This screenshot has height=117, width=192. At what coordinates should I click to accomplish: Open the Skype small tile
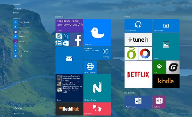[x=59, y=36]
